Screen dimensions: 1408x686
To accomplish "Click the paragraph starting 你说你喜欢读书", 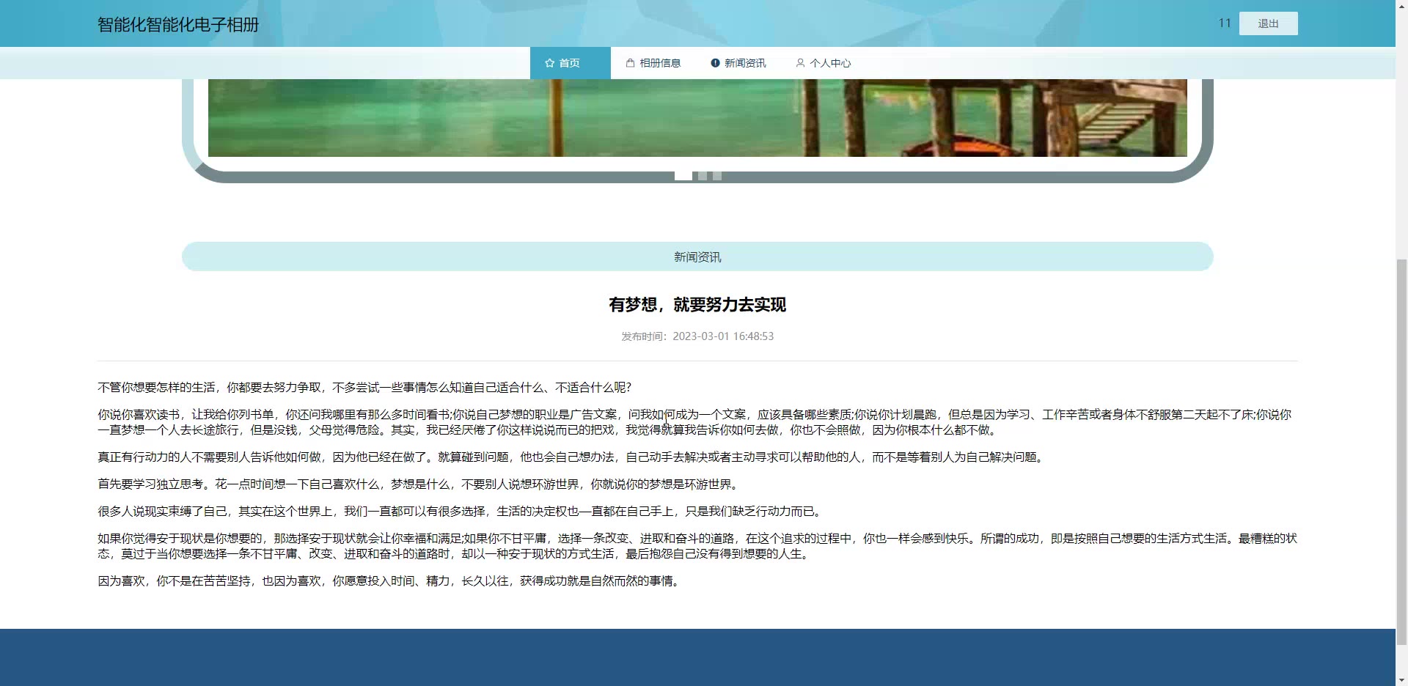I will coord(697,422).
